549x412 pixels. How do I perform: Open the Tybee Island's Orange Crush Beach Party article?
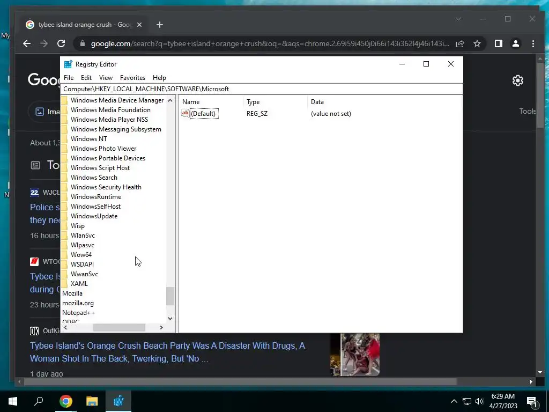coord(167,352)
